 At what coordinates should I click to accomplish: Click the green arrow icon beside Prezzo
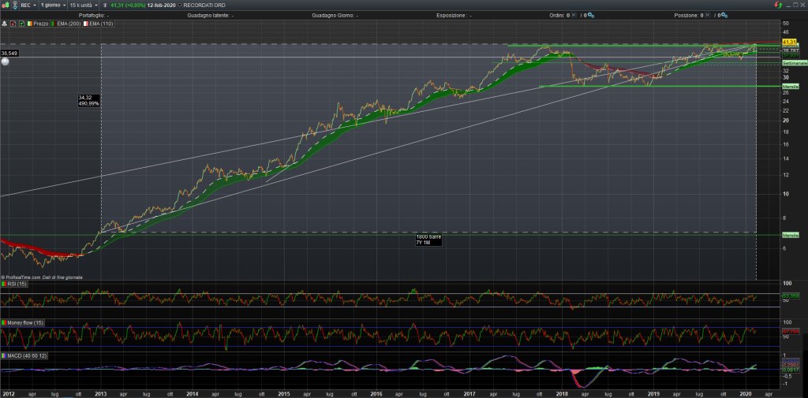(x=22, y=24)
